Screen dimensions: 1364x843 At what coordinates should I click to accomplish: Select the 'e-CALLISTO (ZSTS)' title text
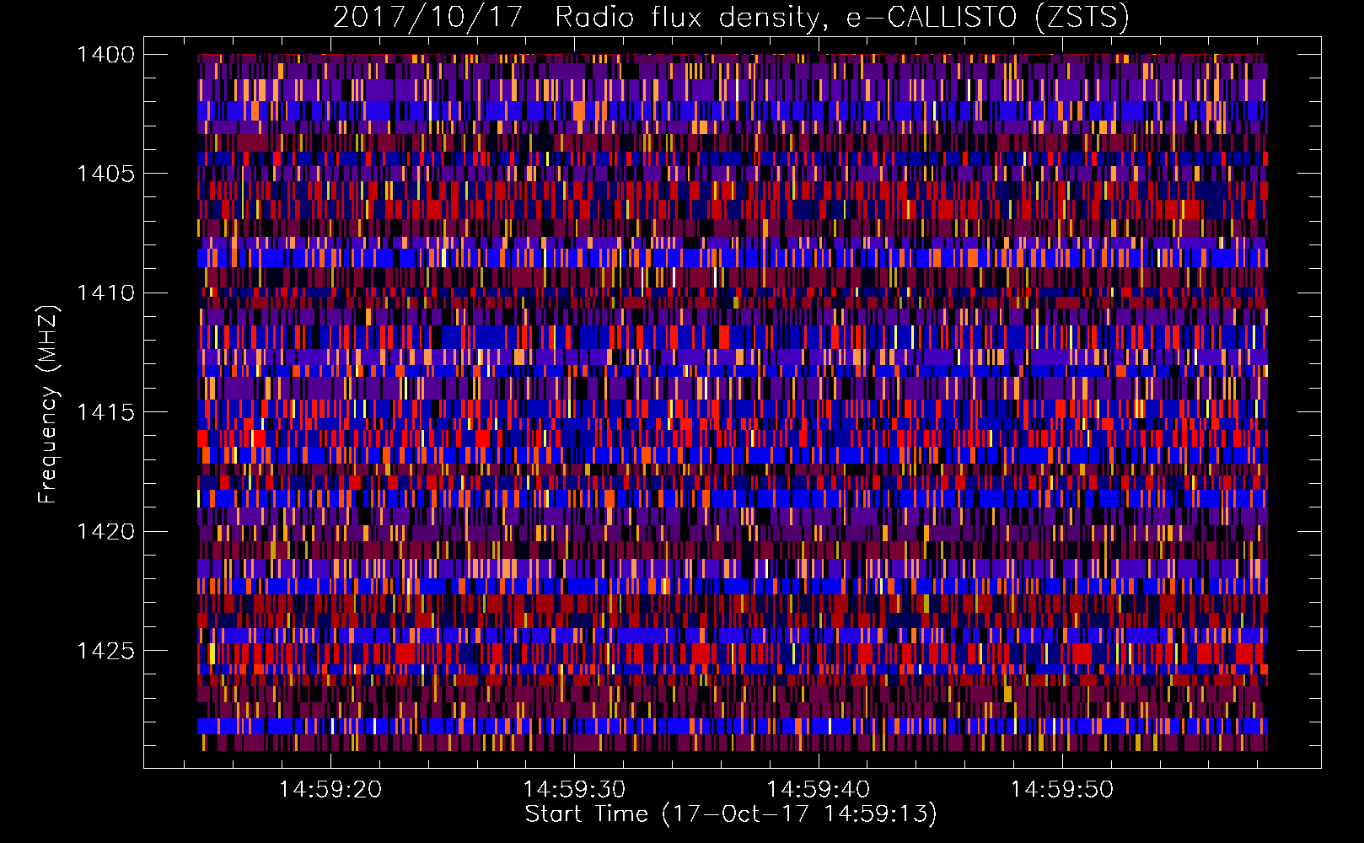click(x=987, y=18)
